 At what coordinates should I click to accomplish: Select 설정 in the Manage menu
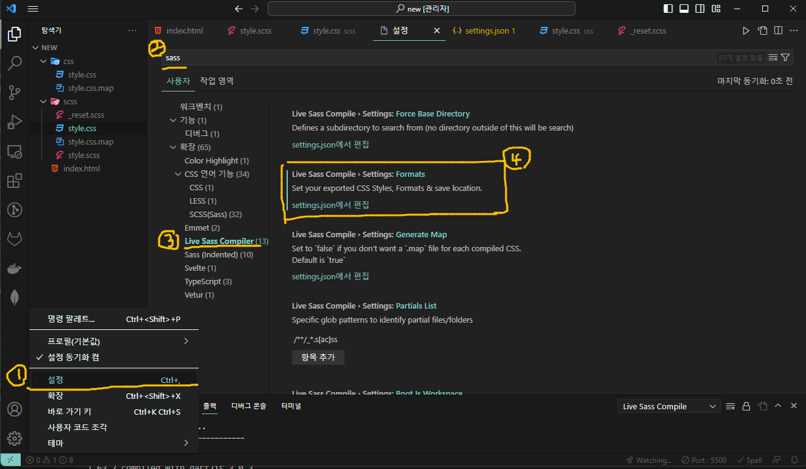click(x=114, y=379)
